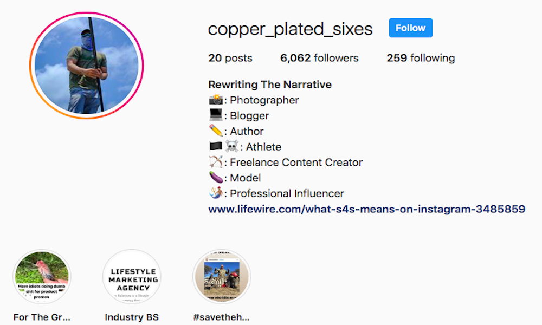The height and width of the screenshot is (325, 542).
Task: Click the eggplant emoji beside Model
Action: [x=216, y=178]
